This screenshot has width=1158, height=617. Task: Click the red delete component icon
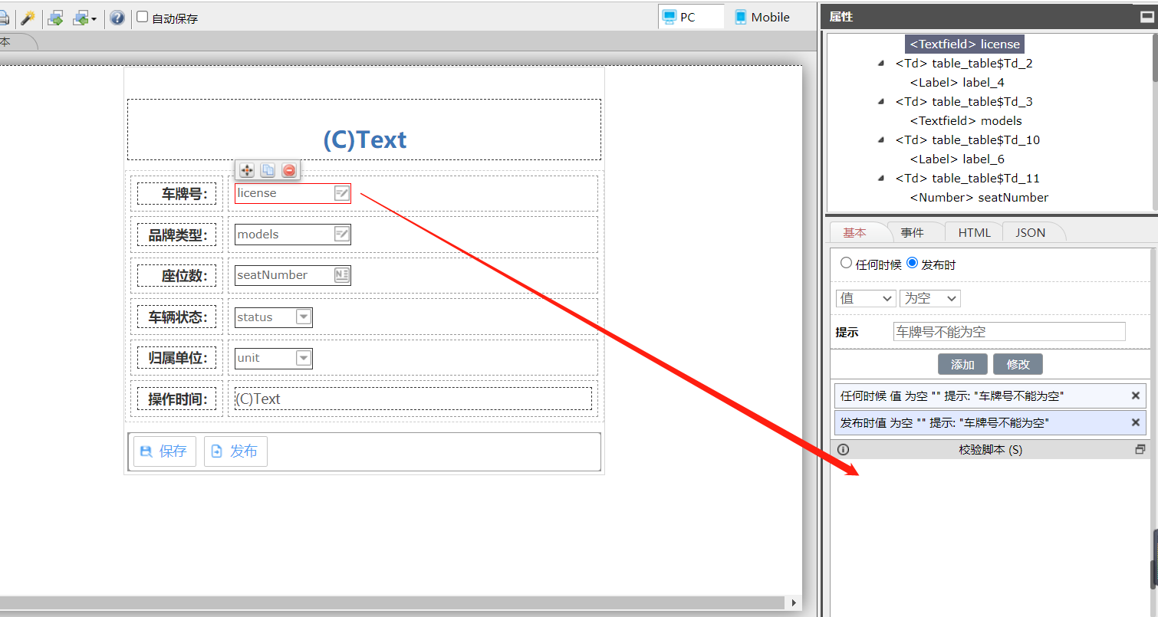[x=288, y=170]
